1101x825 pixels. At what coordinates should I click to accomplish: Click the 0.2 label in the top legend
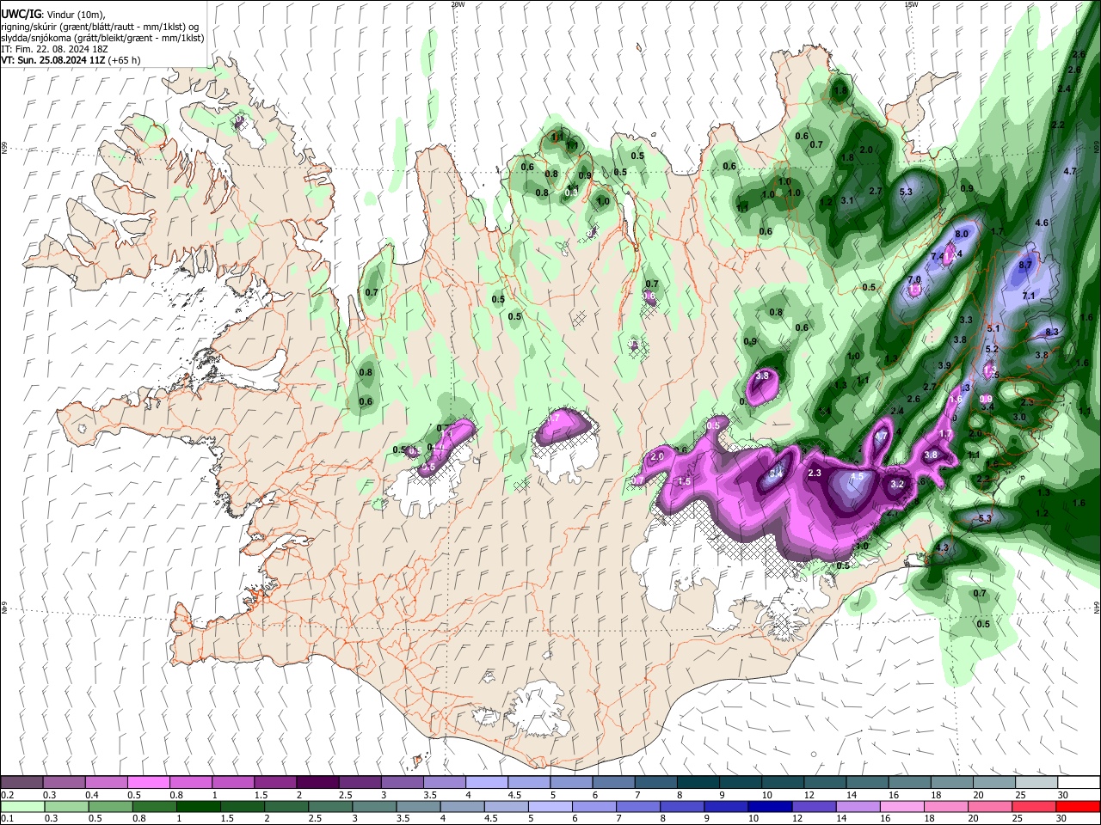7,795
